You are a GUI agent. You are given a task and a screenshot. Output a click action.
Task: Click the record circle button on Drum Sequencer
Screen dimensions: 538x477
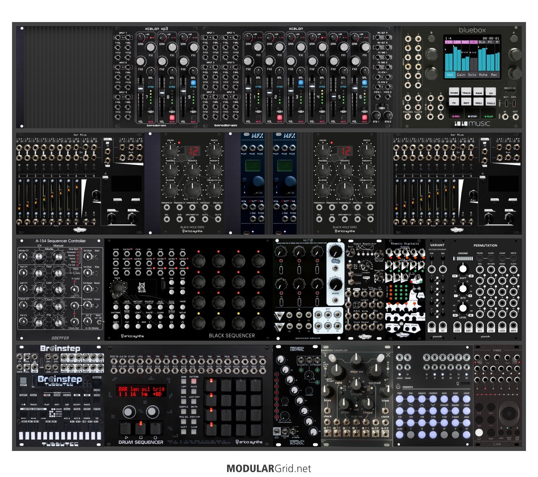(155, 428)
